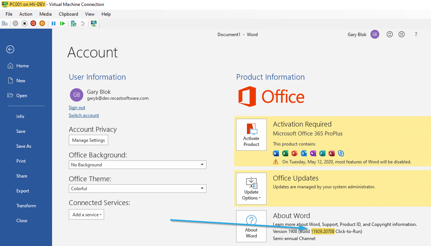Expand the Office Theme combo box
431x246 pixels.
click(x=138, y=188)
